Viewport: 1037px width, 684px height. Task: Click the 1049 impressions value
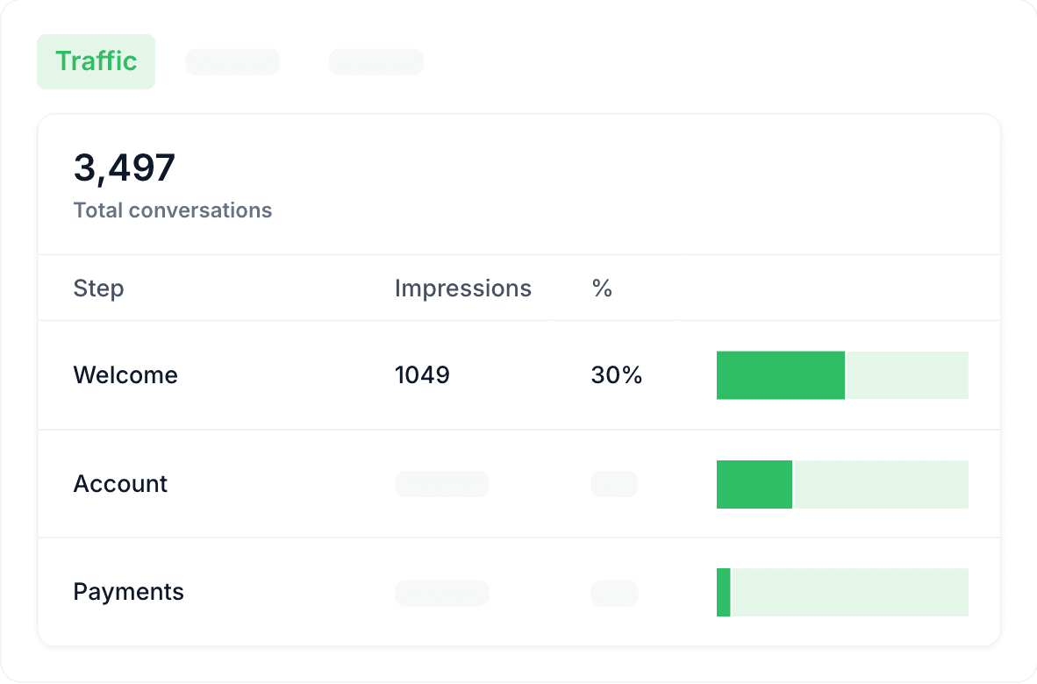[x=422, y=375]
